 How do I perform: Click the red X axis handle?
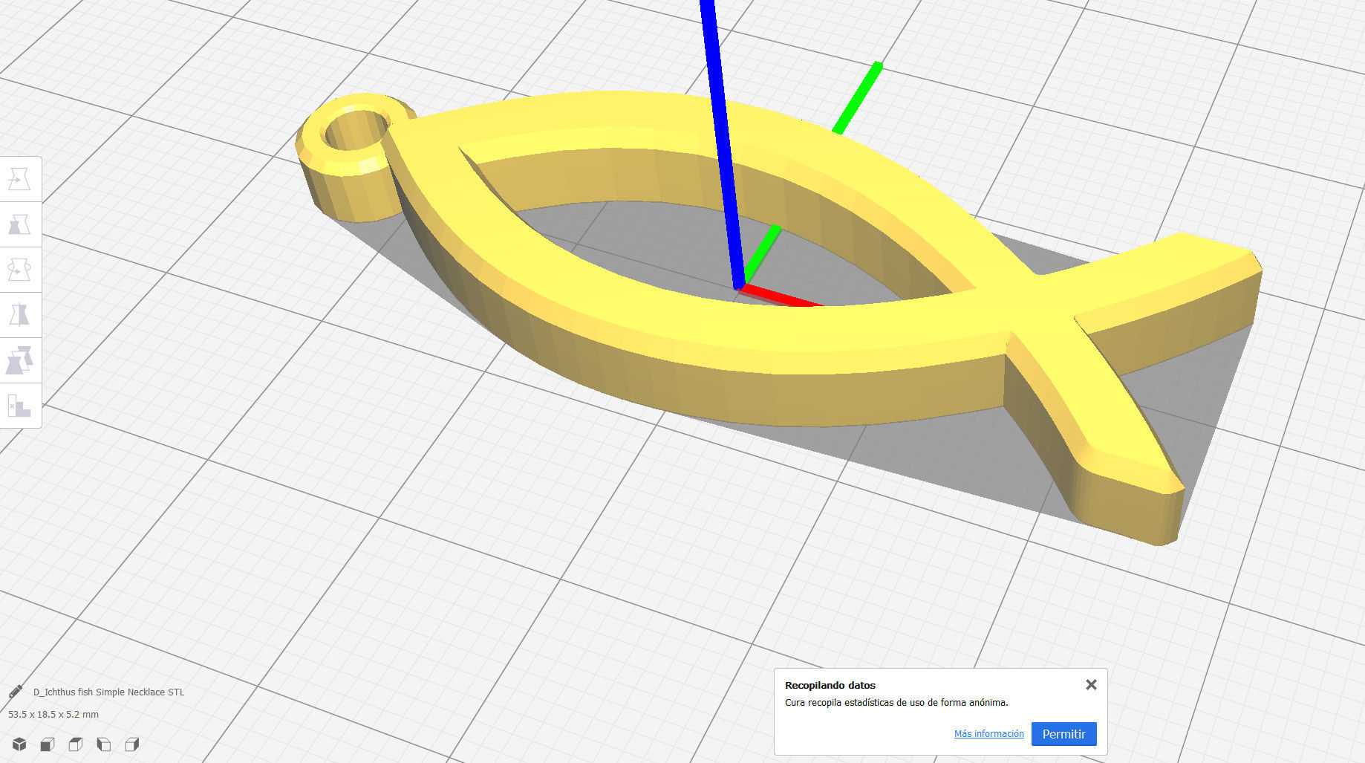[x=784, y=296]
